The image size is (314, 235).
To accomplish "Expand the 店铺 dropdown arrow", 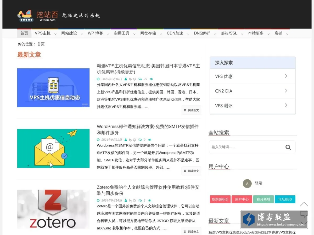I will click(287, 34).
